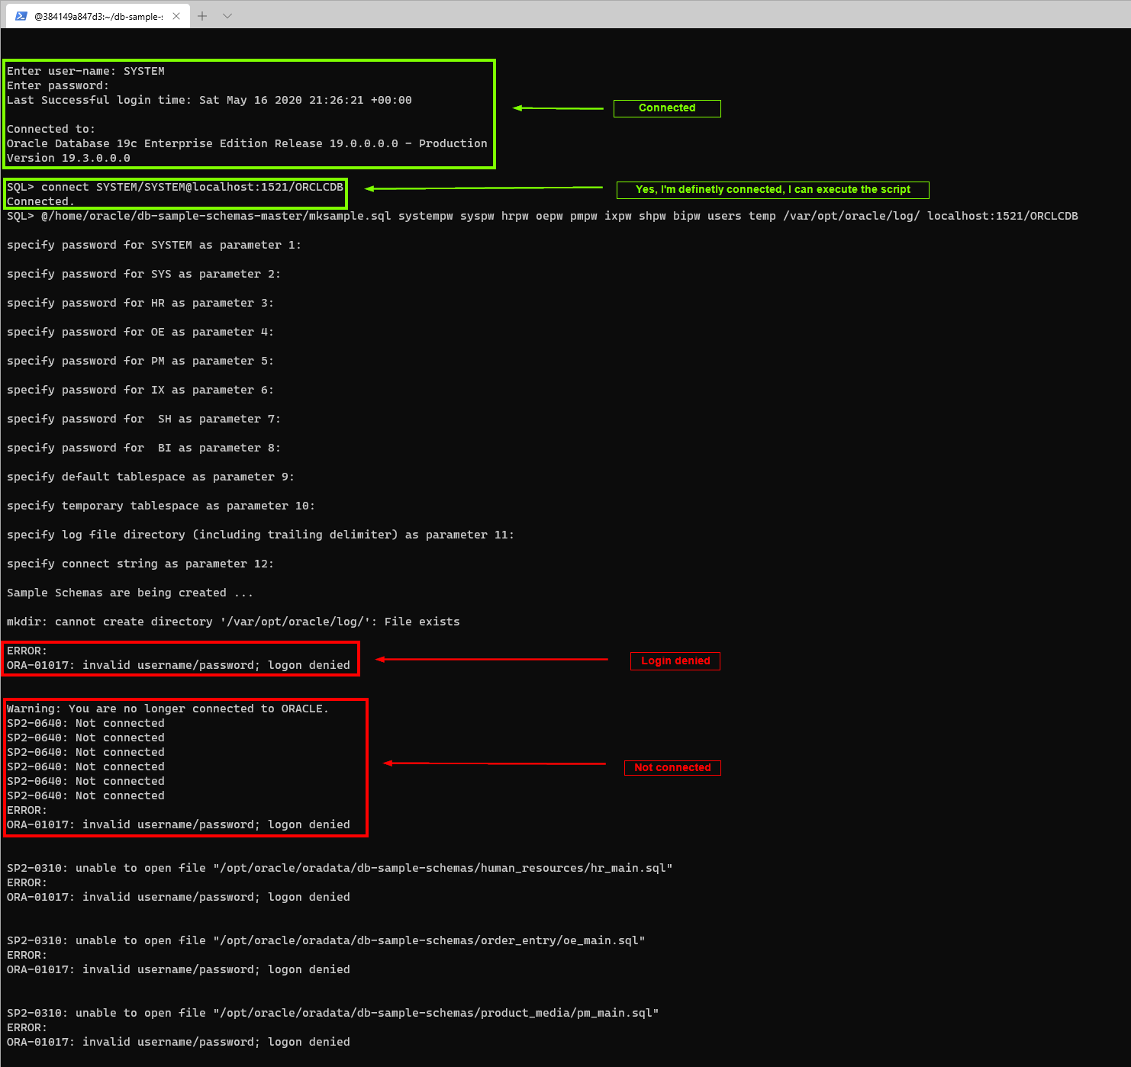1131x1067 pixels.
Task: Click the green Connected annotation label
Action: tap(666, 108)
